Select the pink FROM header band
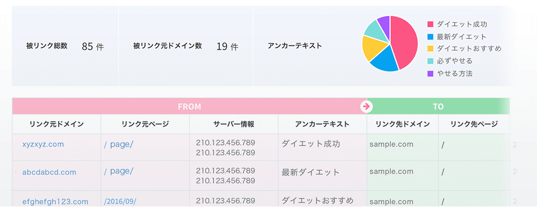The width and height of the screenshot is (537, 208). pyautogui.click(x=189, y=107)
